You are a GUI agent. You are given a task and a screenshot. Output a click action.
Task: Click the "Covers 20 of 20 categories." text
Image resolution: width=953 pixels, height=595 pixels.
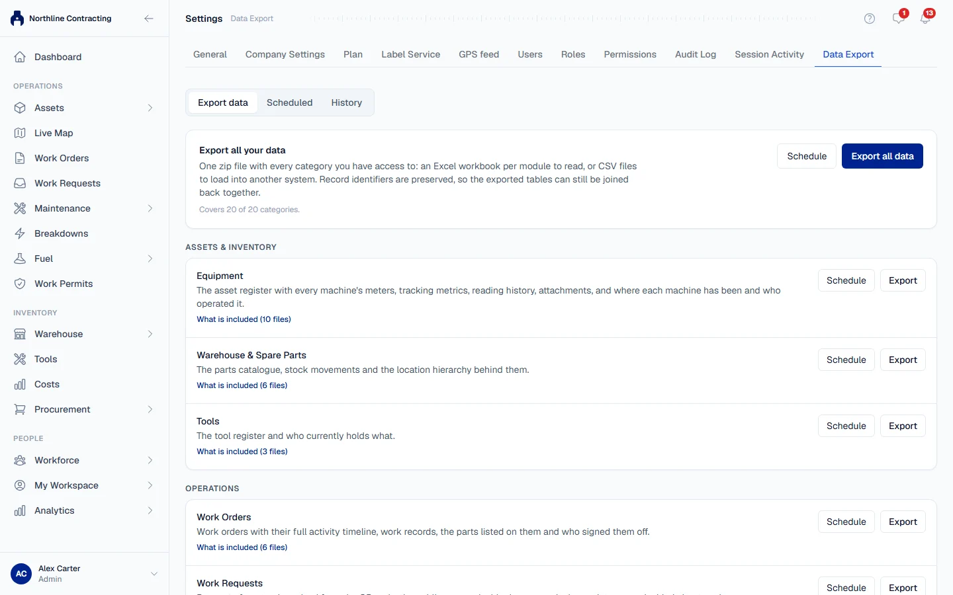pos(250,210)
